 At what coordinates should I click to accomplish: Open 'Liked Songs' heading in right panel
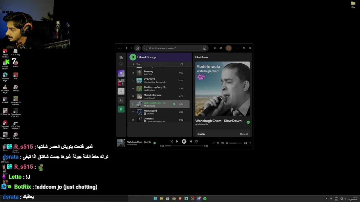point(202,57)
